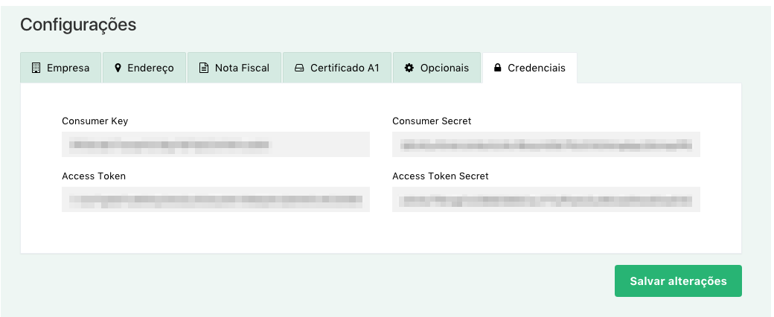Screen dimensions: 774x317
Task: Select the Credenciais tab
Action: point(530,68)
